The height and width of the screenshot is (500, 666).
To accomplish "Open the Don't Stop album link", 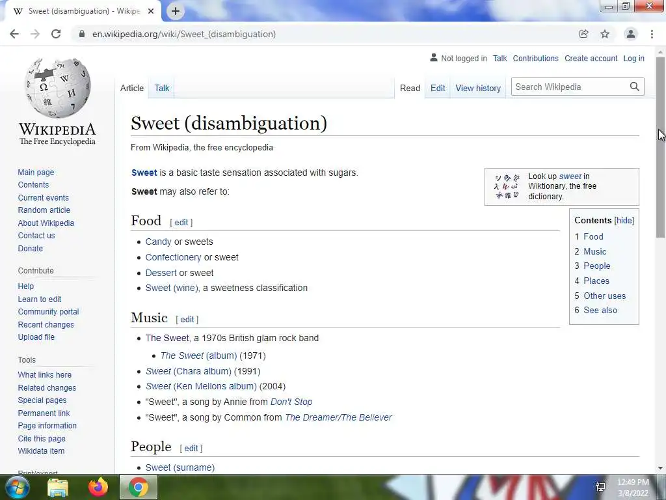I will point(291,402).
